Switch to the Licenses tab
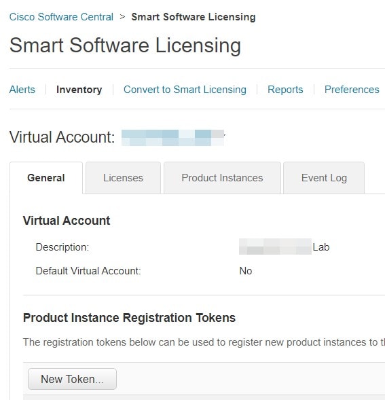 (x=123, y=178)
